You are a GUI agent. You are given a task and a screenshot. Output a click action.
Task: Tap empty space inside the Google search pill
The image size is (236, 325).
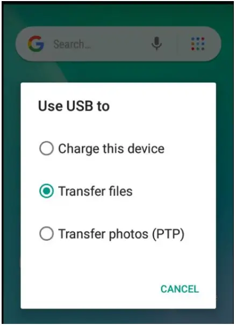click(x=120, y=44)
